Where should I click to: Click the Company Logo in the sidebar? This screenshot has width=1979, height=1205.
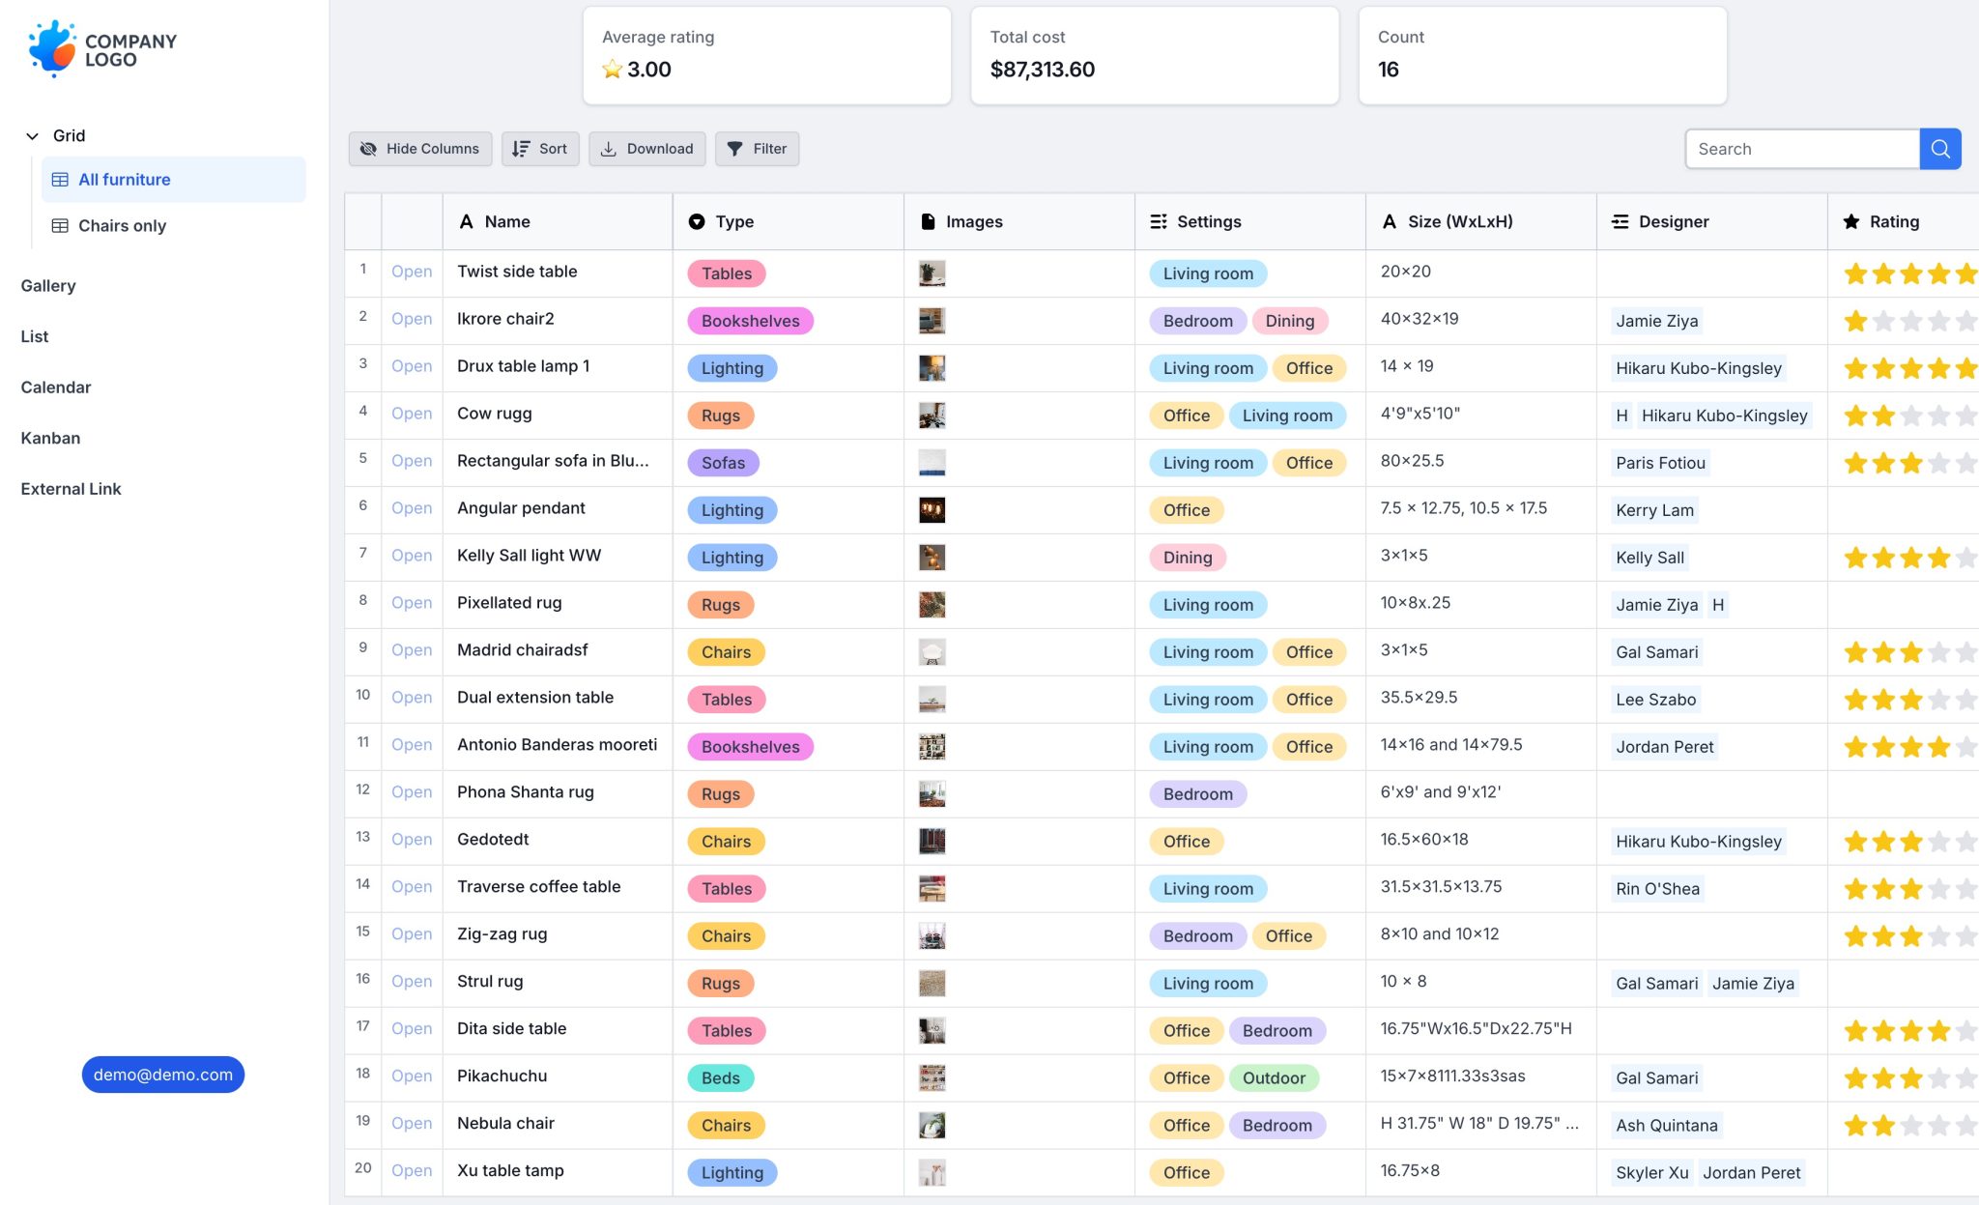click(102, 47)
